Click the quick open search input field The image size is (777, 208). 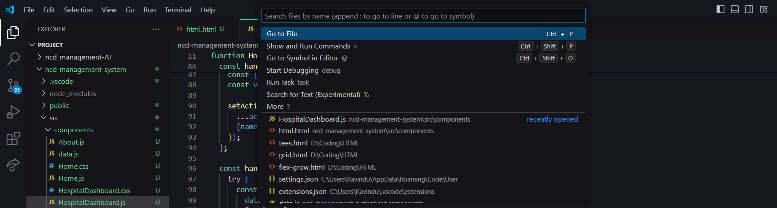(x=423, y=16)
